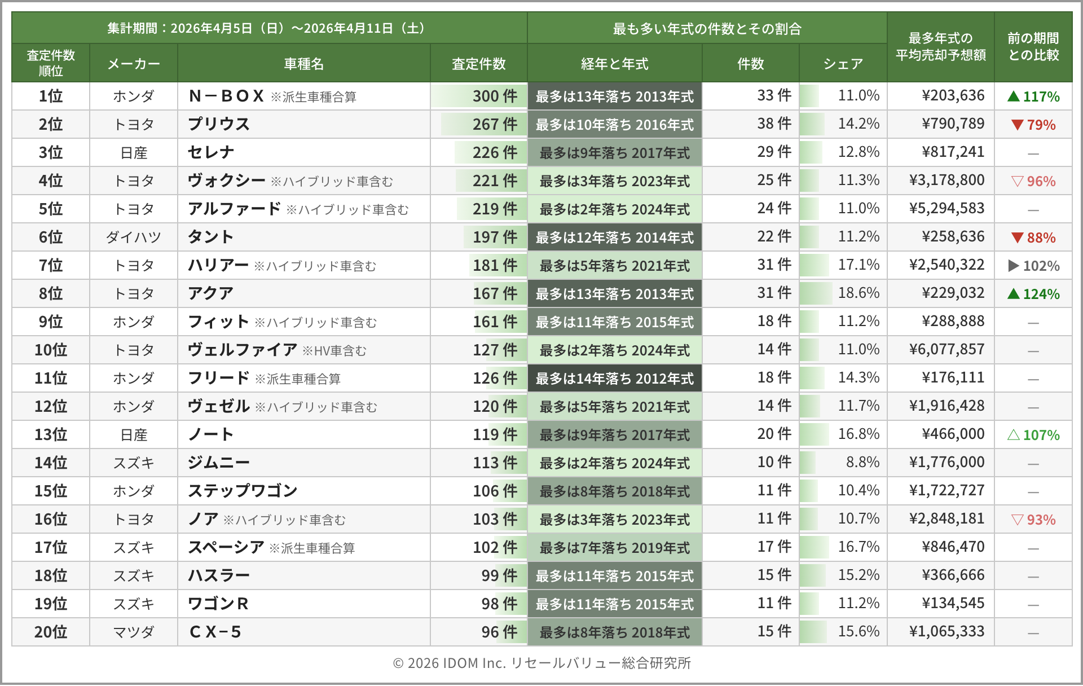This screenshot has height=686, width=1083.
Task: Click the 前の期間との比較 header
Action: tap(1033, 47)
